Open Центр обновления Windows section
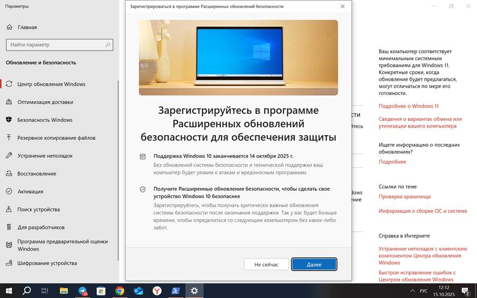 [x=51, y=84]
